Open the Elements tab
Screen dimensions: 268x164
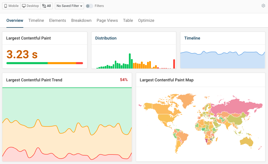pos(57,20)
